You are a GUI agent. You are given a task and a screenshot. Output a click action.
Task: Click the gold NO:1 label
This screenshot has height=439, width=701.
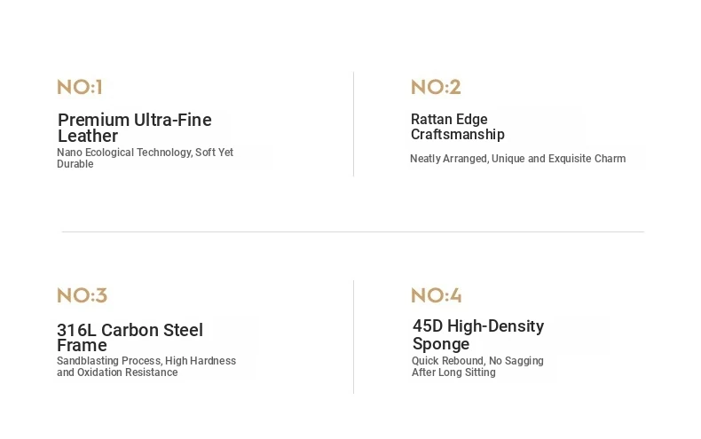click(80, 87)
